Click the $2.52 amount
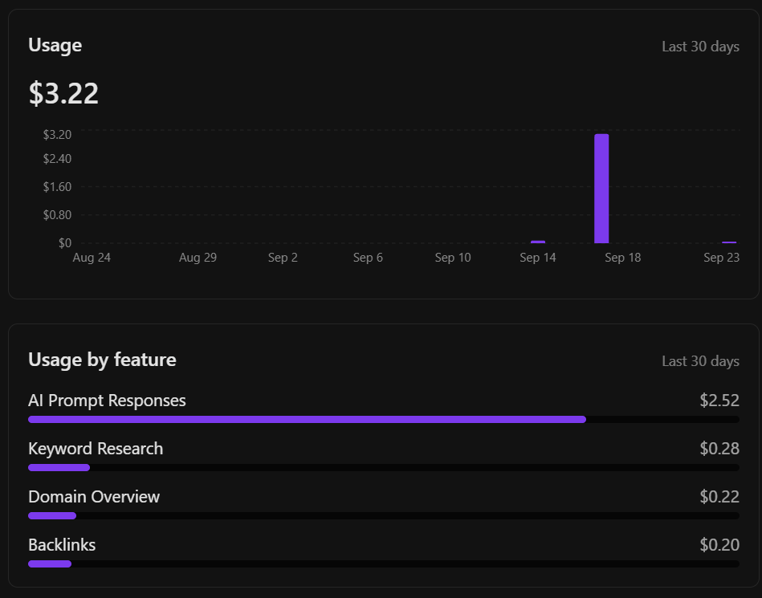Screen dimensions: 762x598 719,401
